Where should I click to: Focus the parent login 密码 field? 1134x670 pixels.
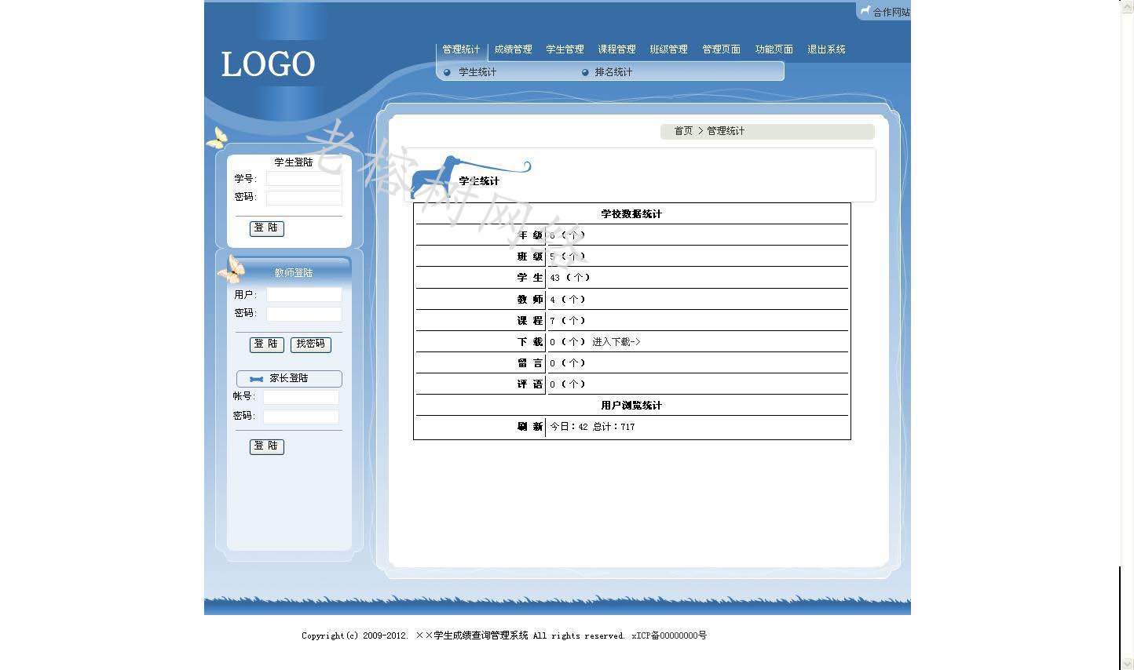point(301,417)
